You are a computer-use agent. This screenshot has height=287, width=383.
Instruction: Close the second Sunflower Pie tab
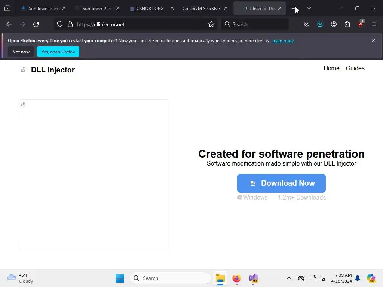click(118, 8)
